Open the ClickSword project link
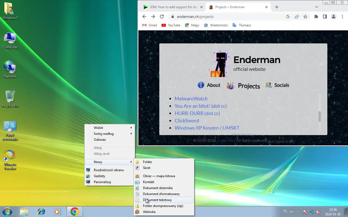This screenshot has width=348, height=217. pyautogui.click(x=187, y=120)
